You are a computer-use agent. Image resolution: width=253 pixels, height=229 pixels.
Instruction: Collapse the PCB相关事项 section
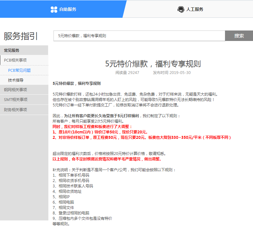[x=15, y=60]
